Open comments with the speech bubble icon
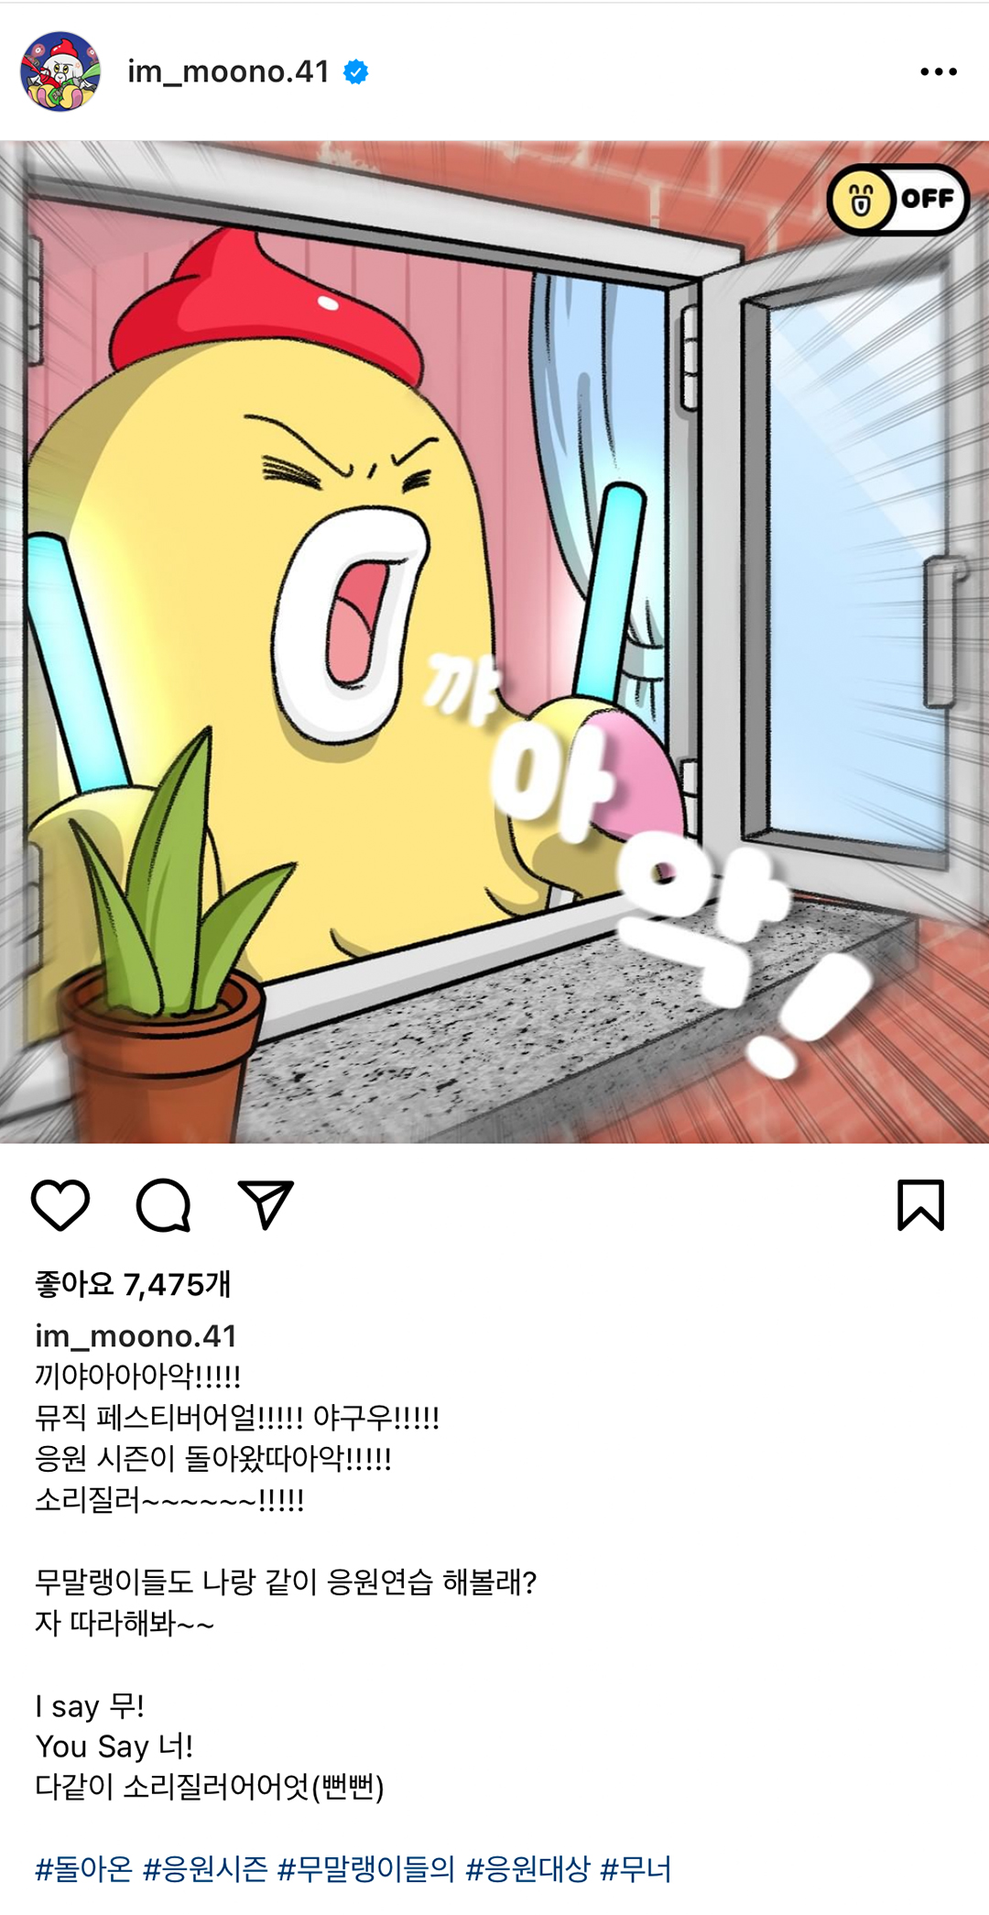This screenshot has height=1915, width=989. (x=164, y=1204)
